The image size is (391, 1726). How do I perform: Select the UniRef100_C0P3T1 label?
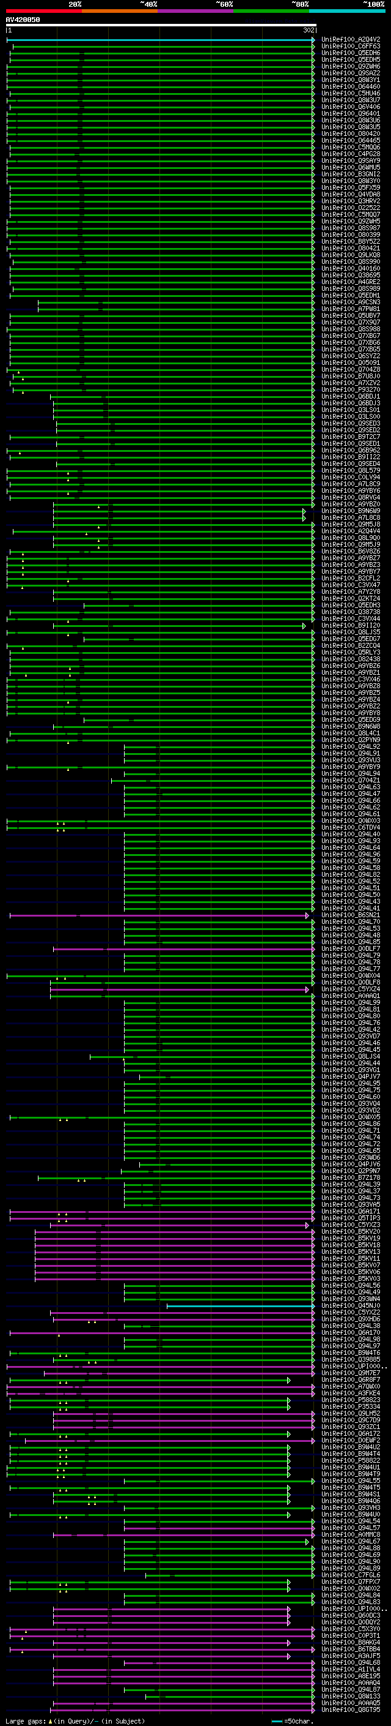[351, 1635]
